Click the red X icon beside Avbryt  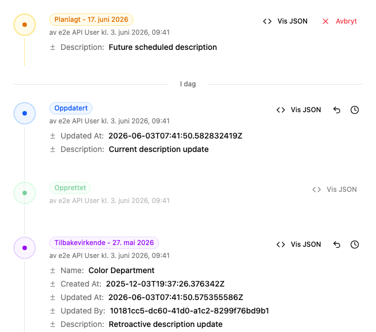click(326, 21)
